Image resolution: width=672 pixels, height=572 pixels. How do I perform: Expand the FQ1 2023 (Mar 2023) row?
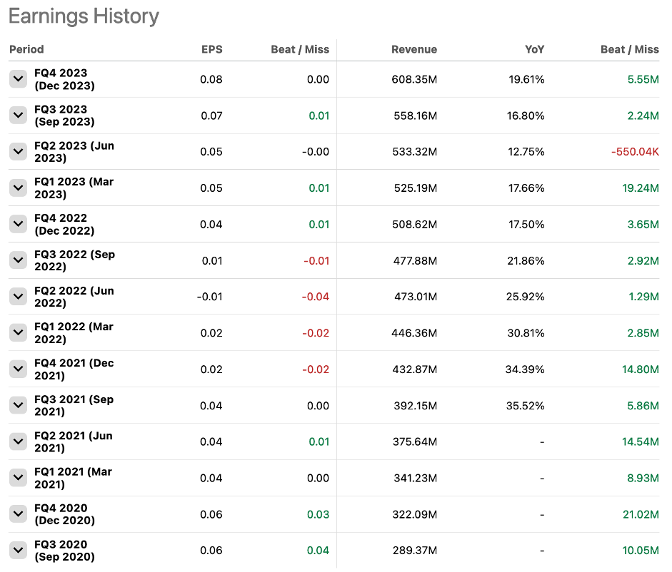tap(18, 188)
